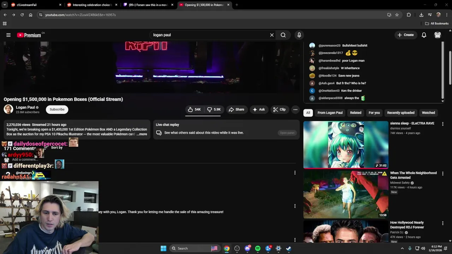The image size is (452, 254).
Task: Open menu for the first comment
Action: pos(295,173)
